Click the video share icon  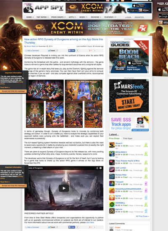[97, 168]
